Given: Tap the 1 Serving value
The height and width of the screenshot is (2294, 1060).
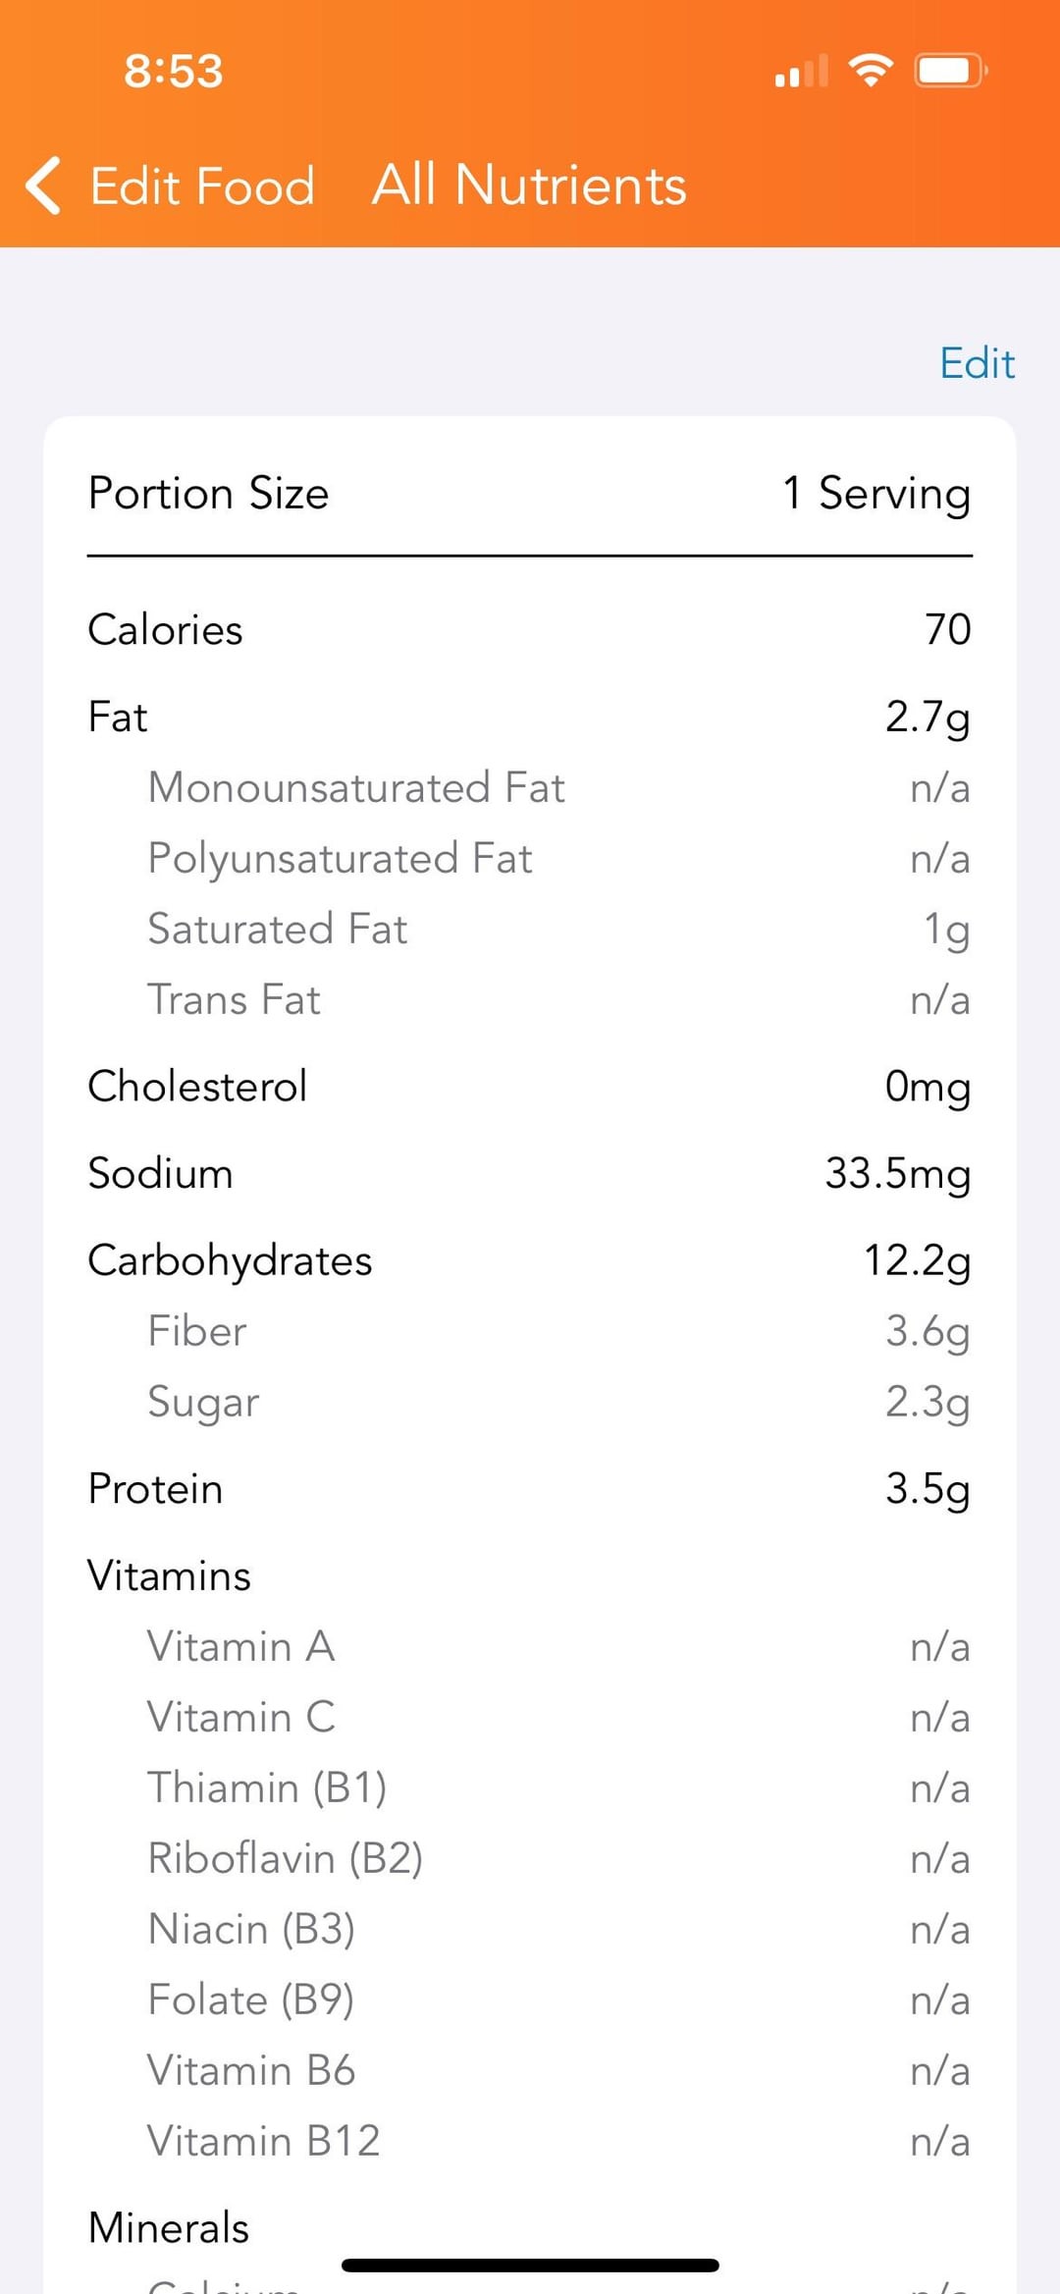Looking at the screenshot, I should coord(875,493).
